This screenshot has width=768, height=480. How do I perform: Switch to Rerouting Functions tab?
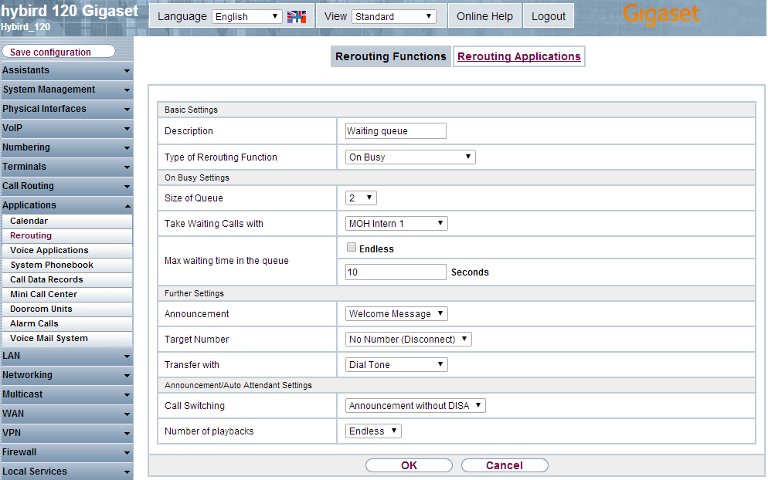click(x=390, y=56)
